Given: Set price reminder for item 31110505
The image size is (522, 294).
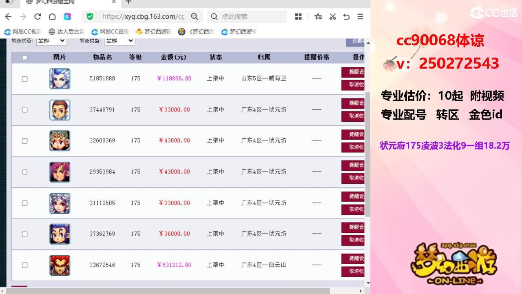Looking at the screenshot, I should 353,196.
